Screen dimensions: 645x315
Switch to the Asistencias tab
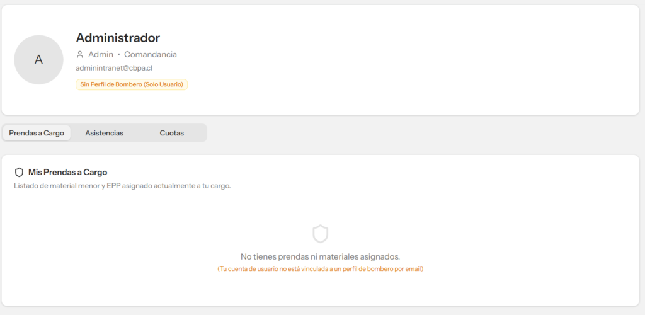104,133
